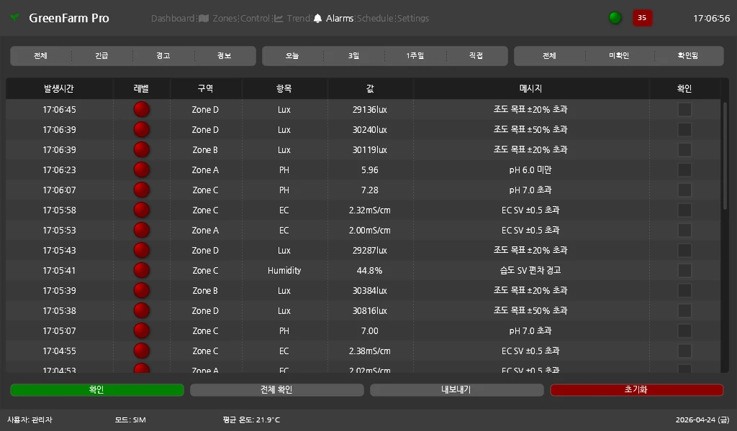Click the green connection status indicator
Screen dimensions: 737x431
point(615,17)
